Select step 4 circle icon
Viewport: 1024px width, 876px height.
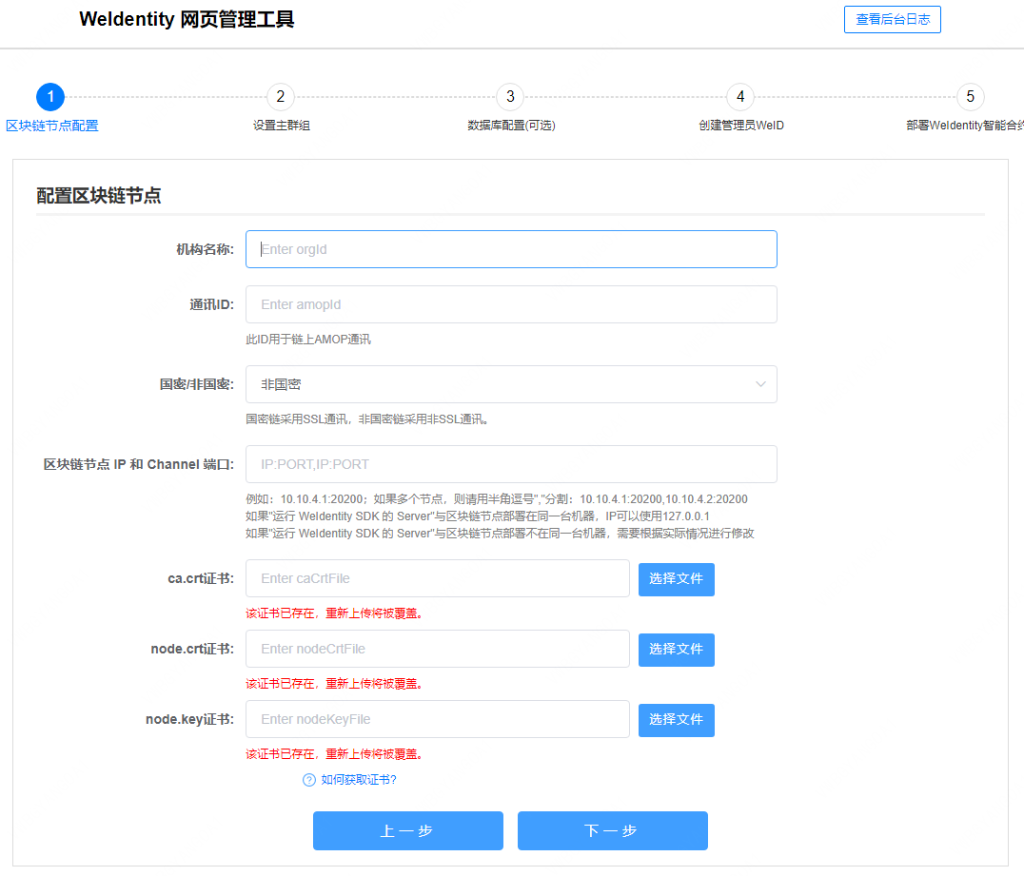click(739, 97)
